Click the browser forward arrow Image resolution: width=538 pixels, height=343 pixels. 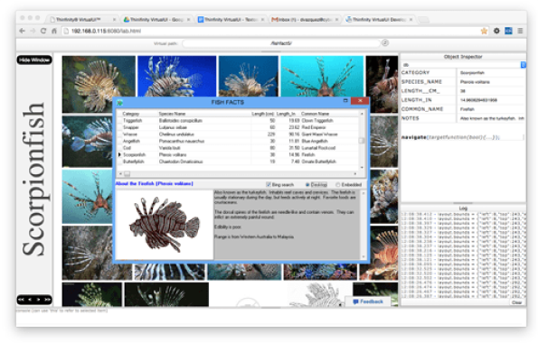click(33, 31)
